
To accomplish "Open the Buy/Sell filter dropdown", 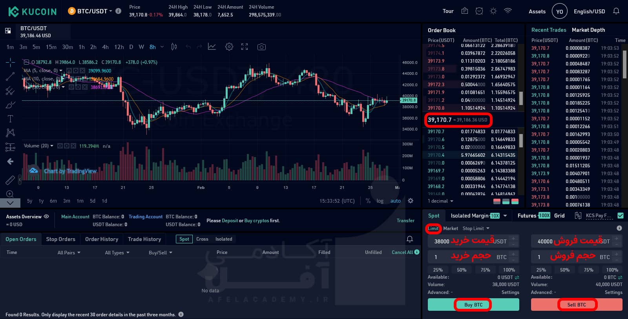I will (161, 253).
